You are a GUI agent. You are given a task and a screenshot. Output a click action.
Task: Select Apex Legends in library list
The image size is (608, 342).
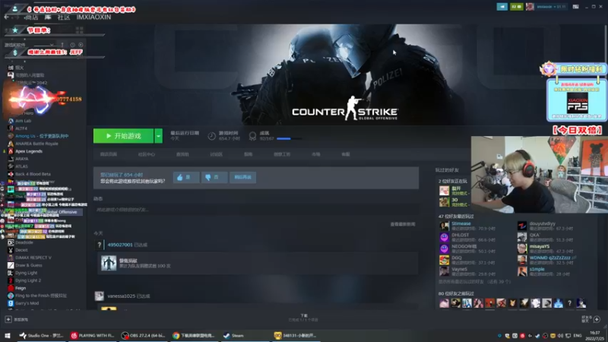coord(29,151)
